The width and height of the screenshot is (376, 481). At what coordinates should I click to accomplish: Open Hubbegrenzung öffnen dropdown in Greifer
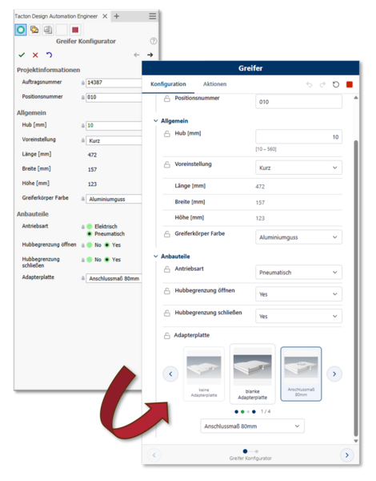[298, 294]
